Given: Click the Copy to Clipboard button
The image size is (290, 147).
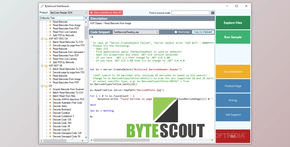Looking at the screenshot, I should point(203,32).
